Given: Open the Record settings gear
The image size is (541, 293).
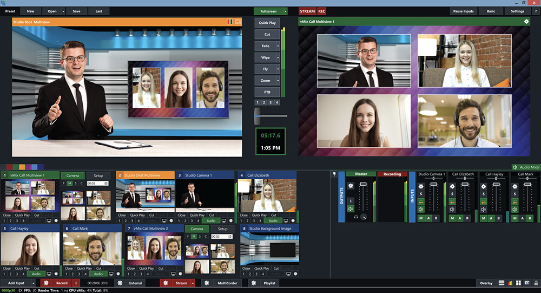Looking at the screenshot, I should point(47,283).
